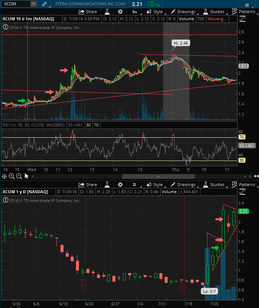Image resolution: width=259 pixels, height=308 pixels.
Task: Click the 'Hi: 2.46' price bubble
Action: 181,43
